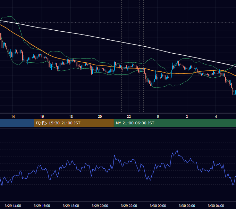The width and height of the screenshot is (236, 209).
Task: Click the '3/29 18:00' label on oscillator axis
Action: (x=71, y=206)
